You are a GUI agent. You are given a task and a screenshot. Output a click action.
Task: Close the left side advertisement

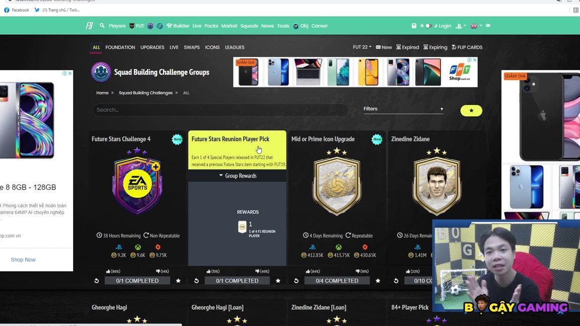pyautogui.click(x=70, y=73)
